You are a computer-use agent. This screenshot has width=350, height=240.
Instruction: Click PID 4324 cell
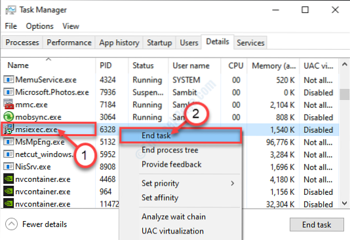click(107, 80)
